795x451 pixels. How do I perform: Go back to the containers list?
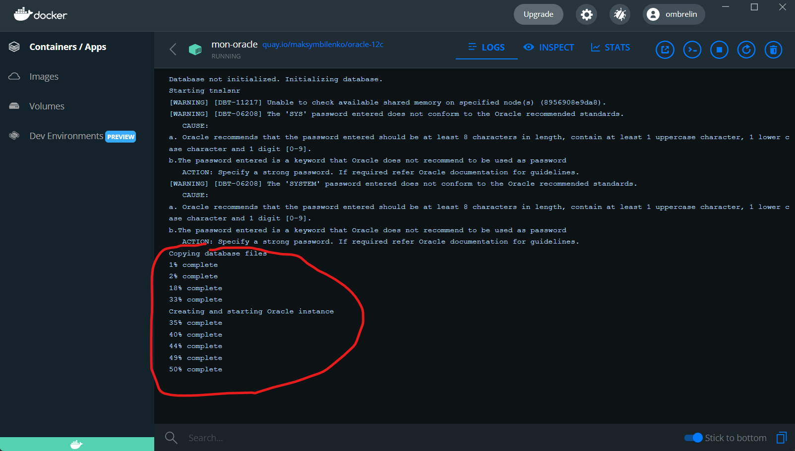(x=173, y=49)
